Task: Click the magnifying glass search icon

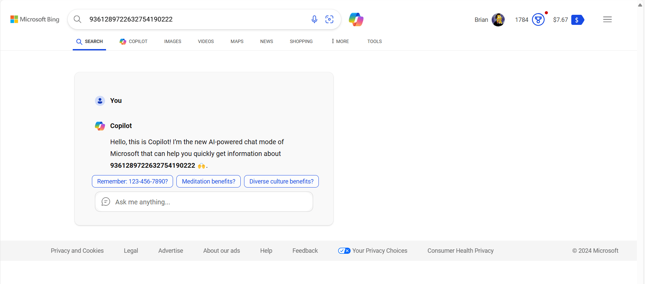Action: [x=77, y=19]
